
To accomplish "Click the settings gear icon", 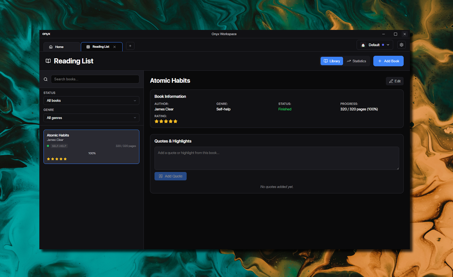I will [x=401, y=45].
